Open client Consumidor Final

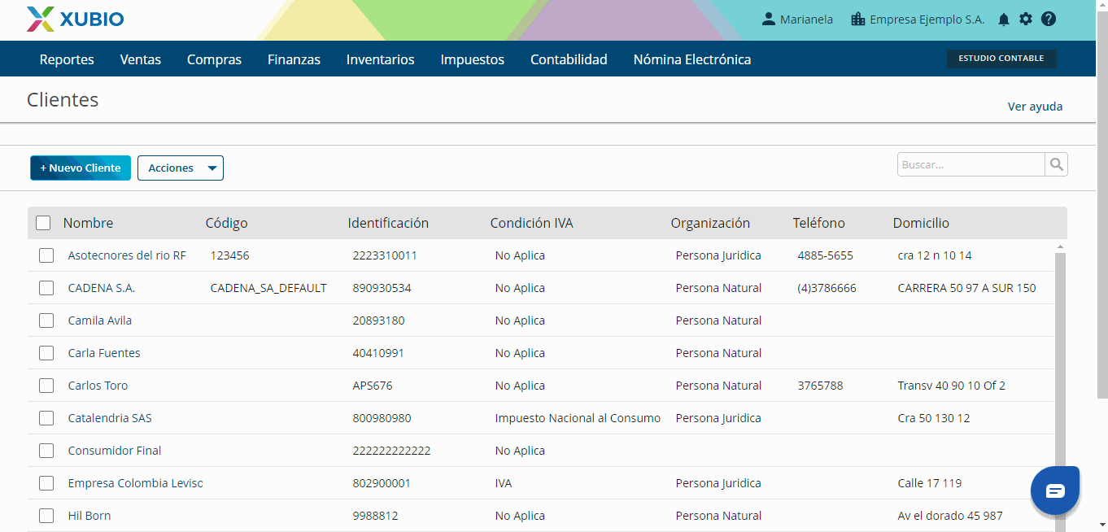tap(115, 451)
